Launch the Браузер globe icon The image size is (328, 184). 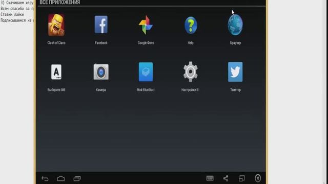pyautogui.click(x=235, y=25)
